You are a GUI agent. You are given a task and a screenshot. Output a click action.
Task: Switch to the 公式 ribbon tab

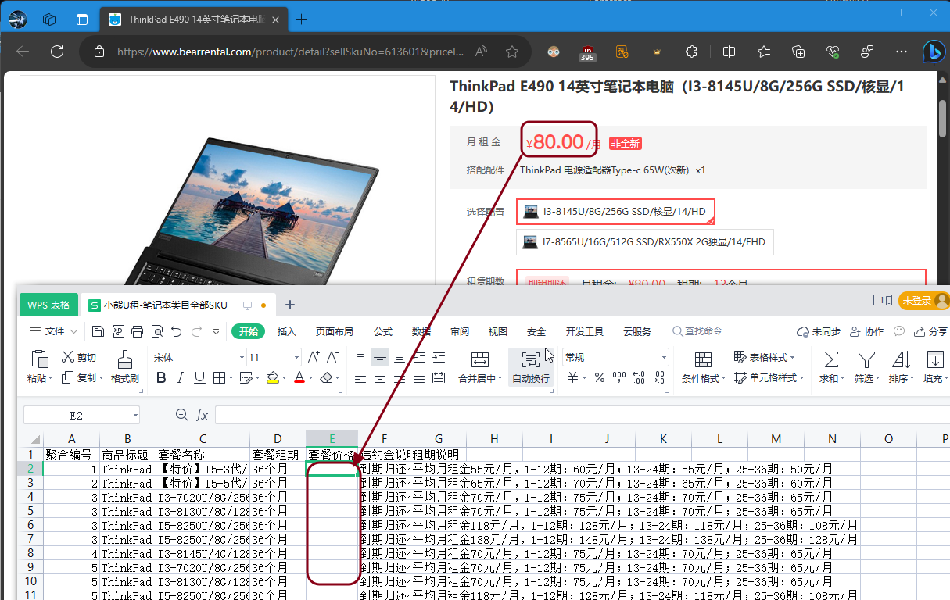pos(383,332)
